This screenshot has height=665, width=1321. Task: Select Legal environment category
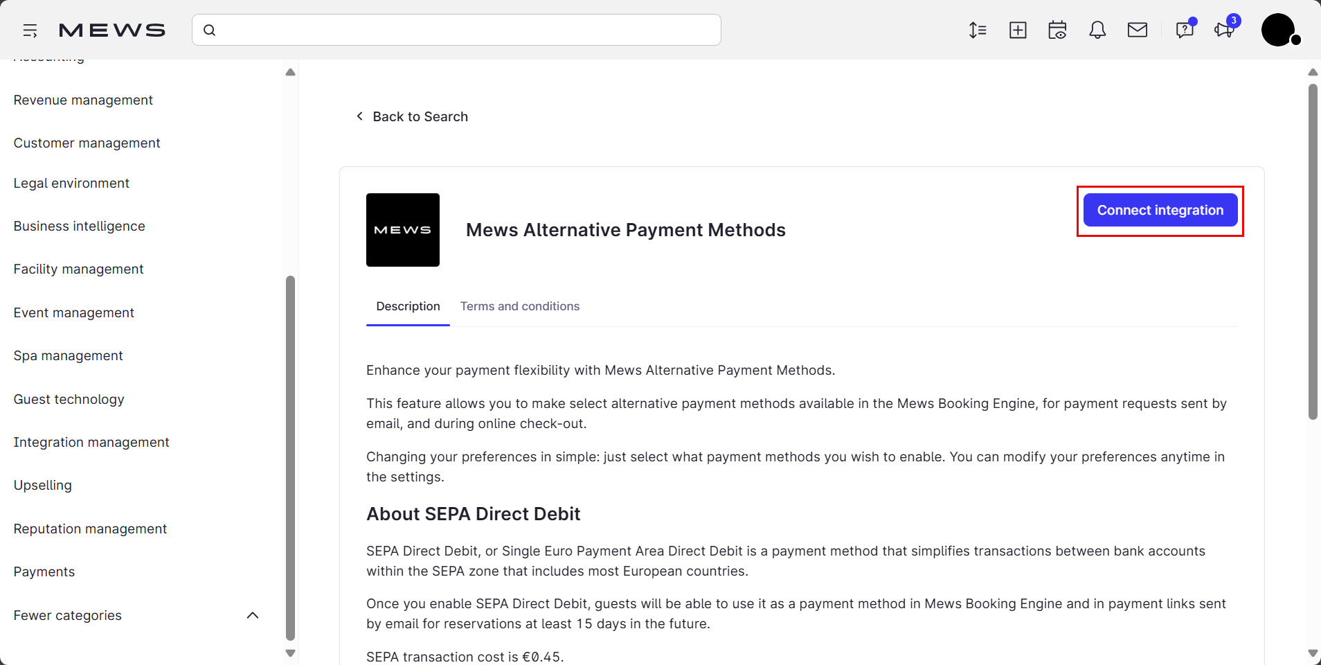pyautogui.click(x=71, y=184)
